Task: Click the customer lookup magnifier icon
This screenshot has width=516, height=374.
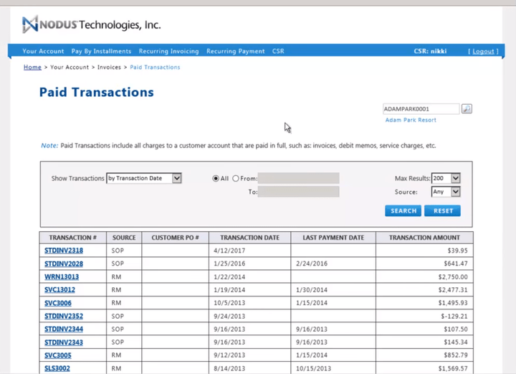Action: click(467, 109)
